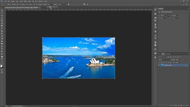Viewport: 190px width, 107px height.
Task: Toggle Properties width-height link
Action: pos(168,15)
